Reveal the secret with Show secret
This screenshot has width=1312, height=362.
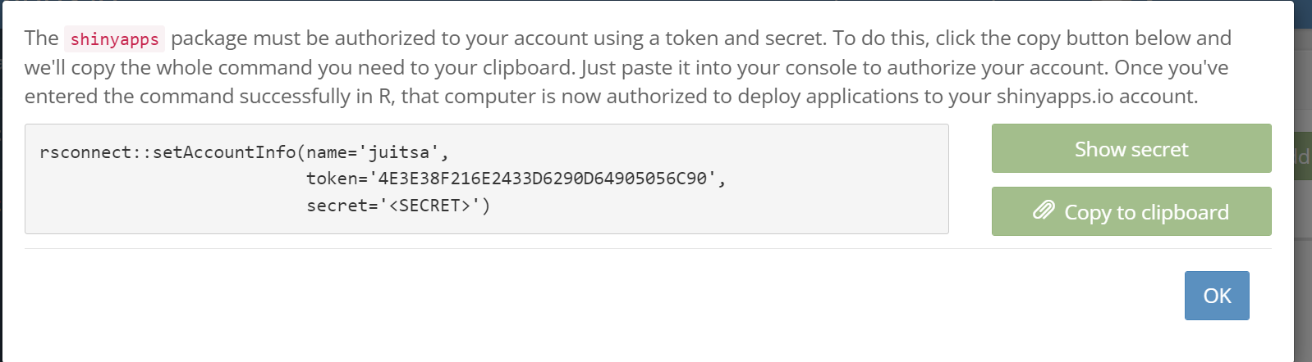1131,148
